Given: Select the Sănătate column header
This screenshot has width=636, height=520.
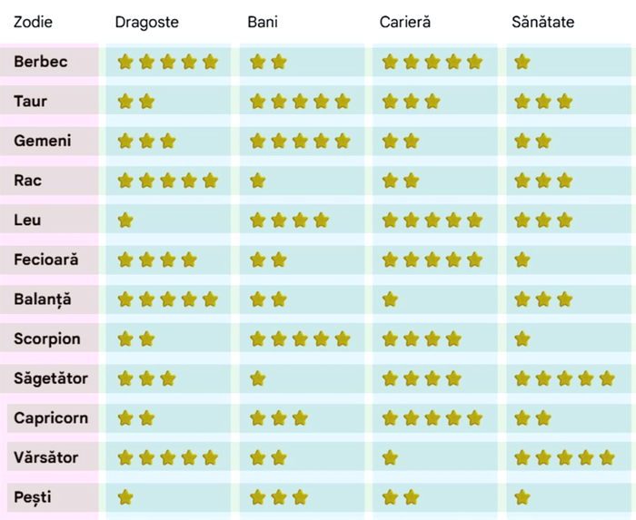Looking at the screenshot, I should [x=543, y=23].
